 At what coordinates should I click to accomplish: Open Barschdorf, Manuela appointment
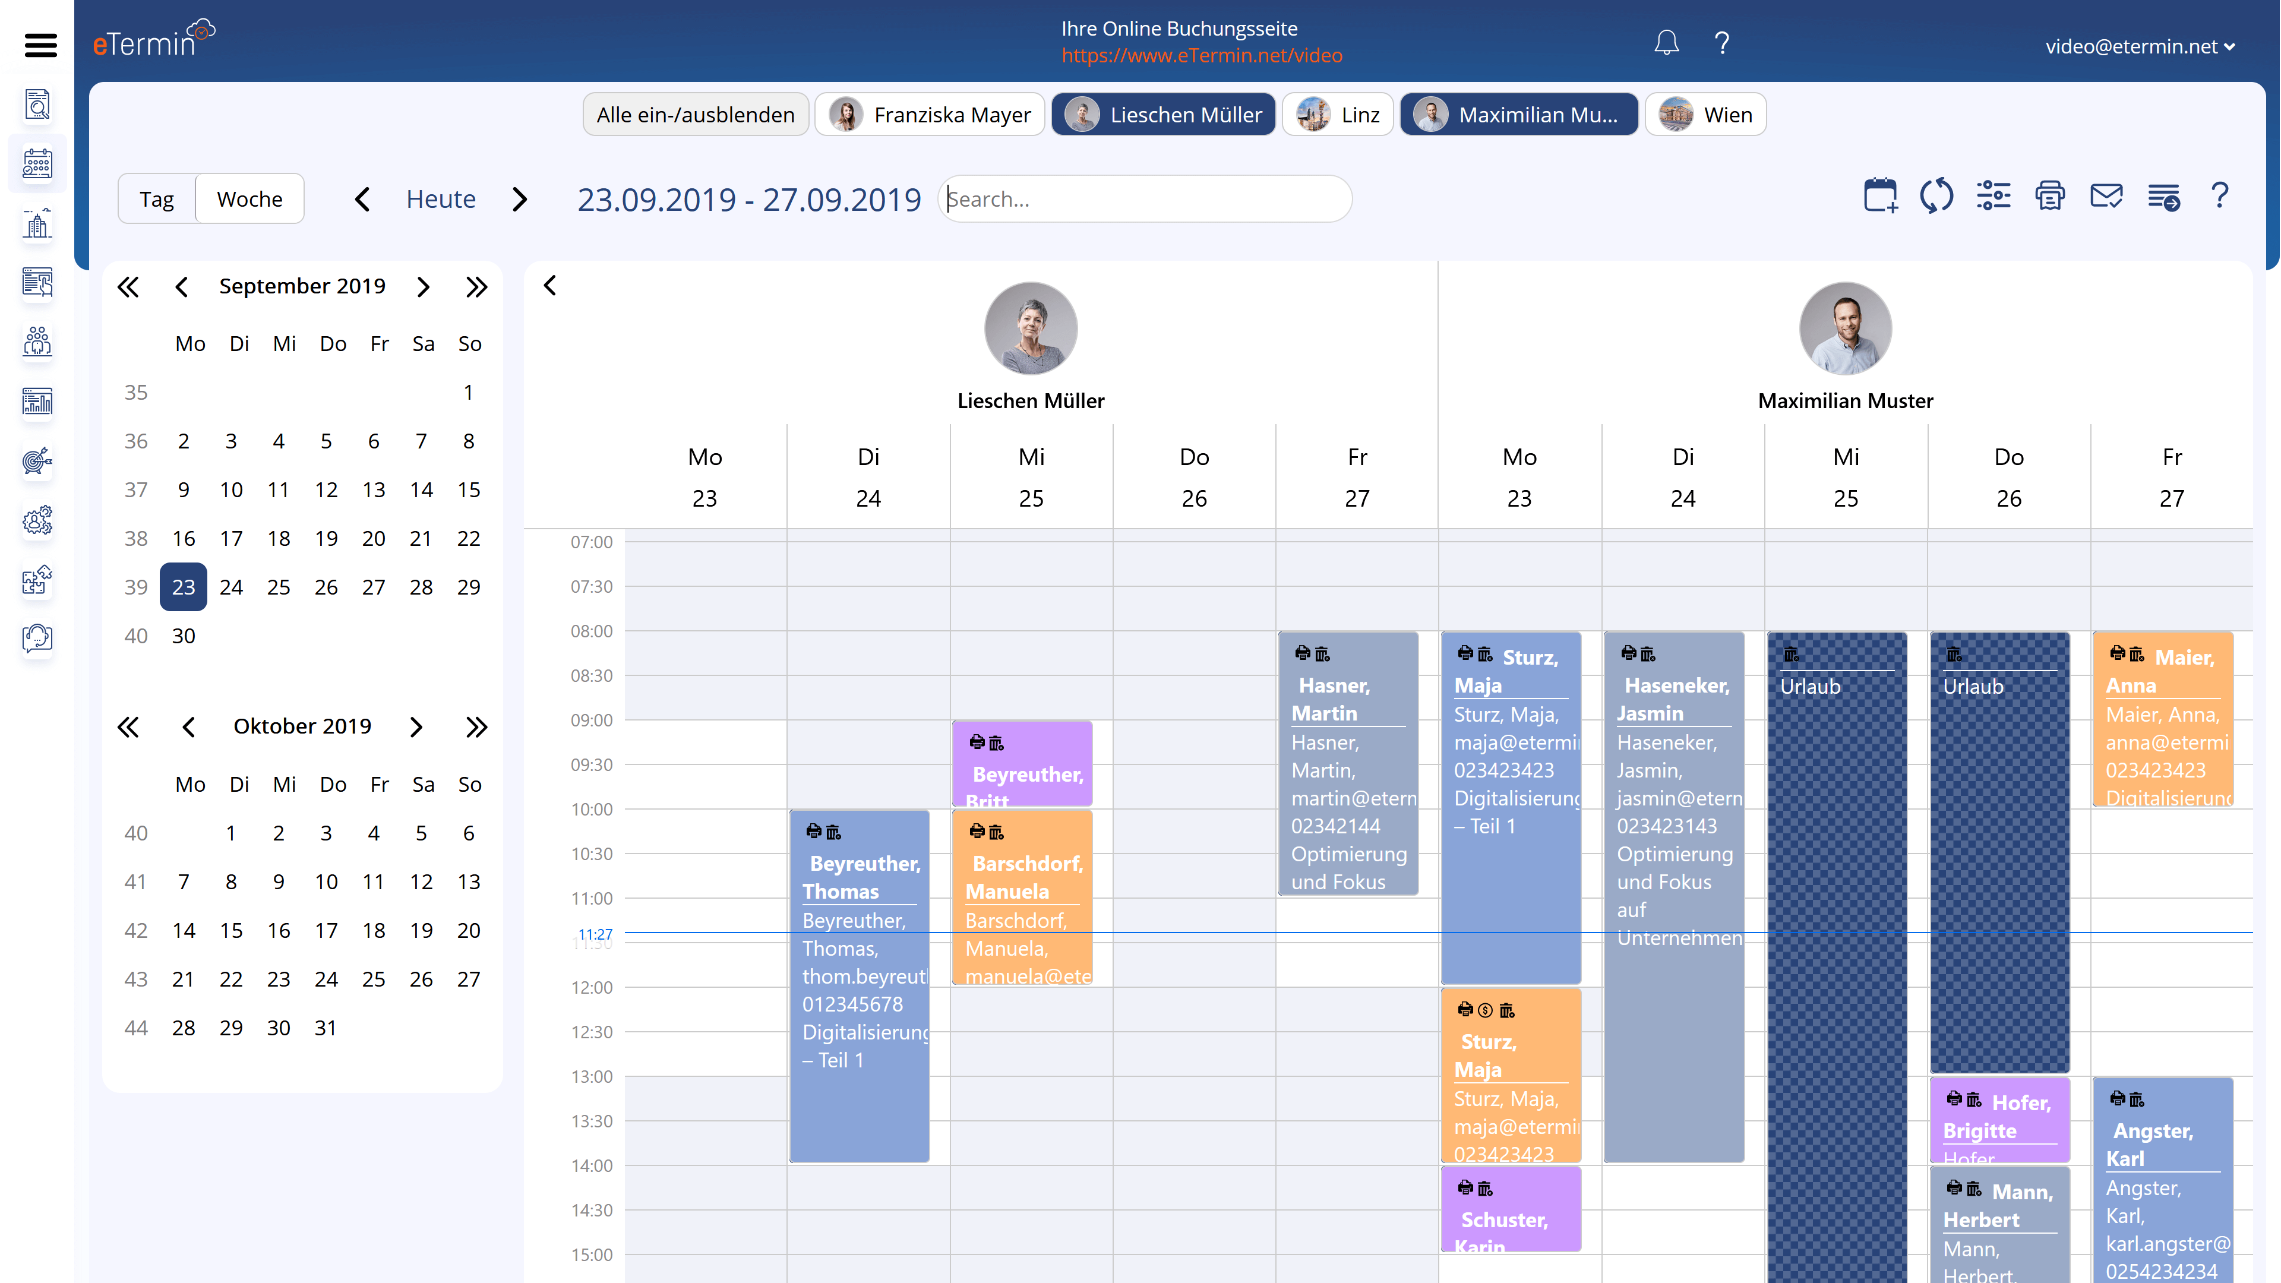click(1023, 897)
